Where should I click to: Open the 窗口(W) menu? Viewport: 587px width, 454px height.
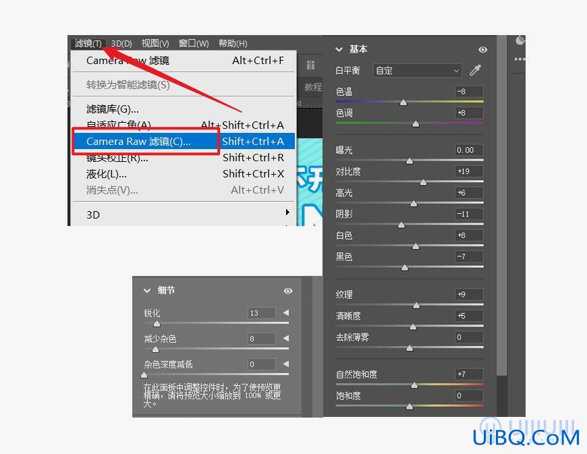(x=194, y=43)
